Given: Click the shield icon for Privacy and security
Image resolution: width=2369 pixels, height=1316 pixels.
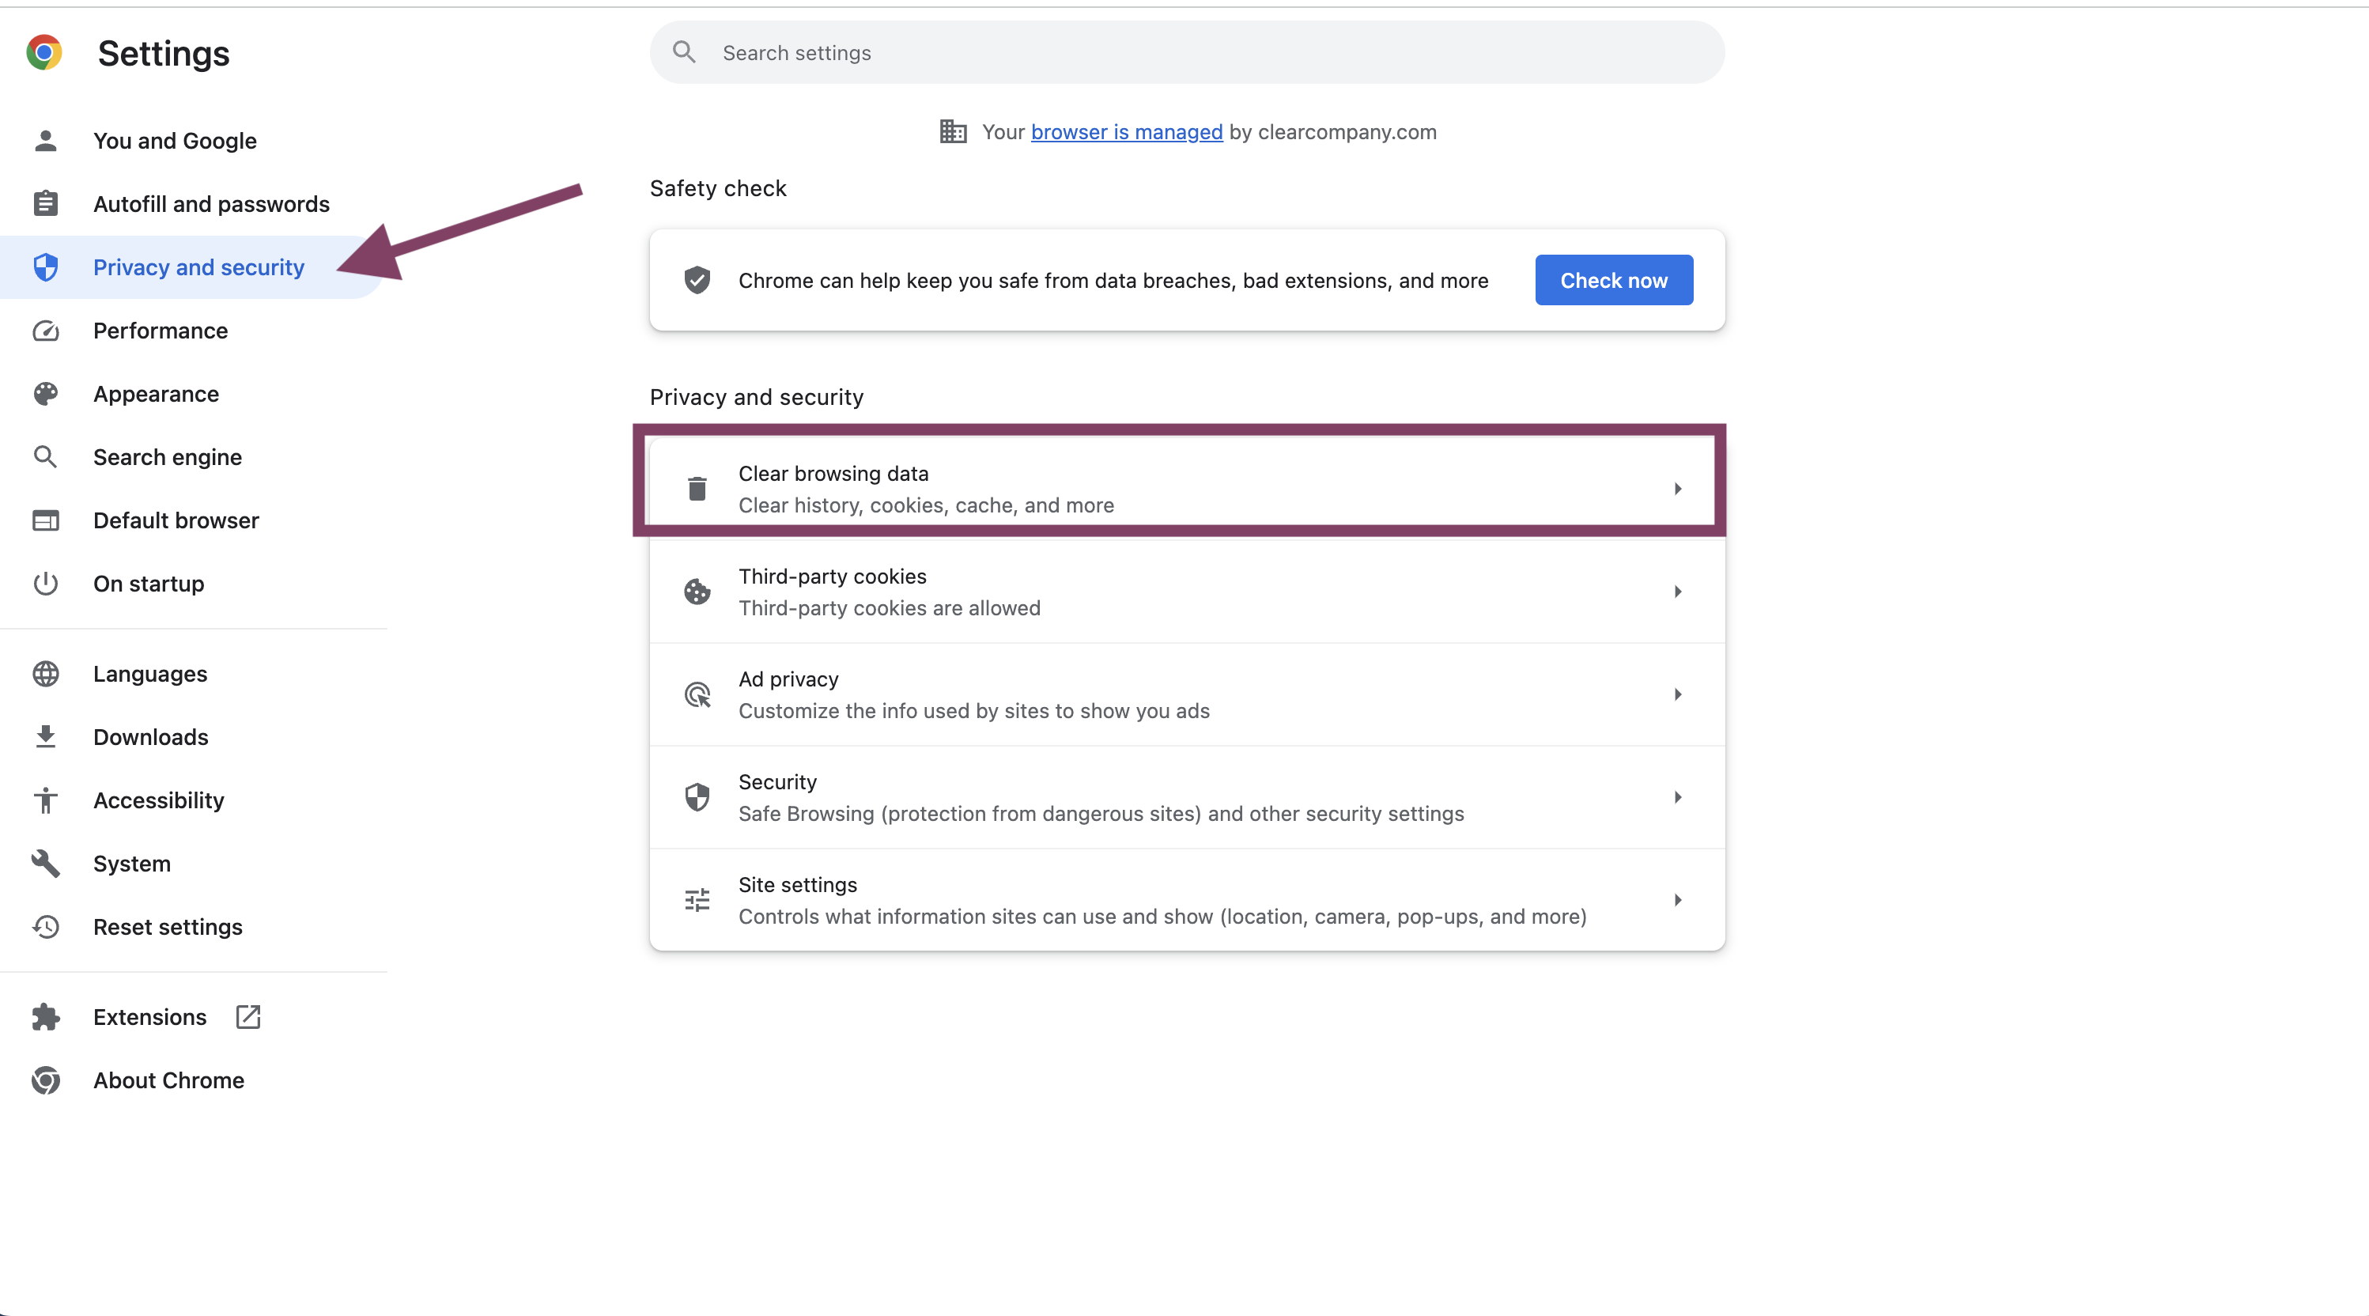Looking at the screenshot, I should [x=45, y=267].
